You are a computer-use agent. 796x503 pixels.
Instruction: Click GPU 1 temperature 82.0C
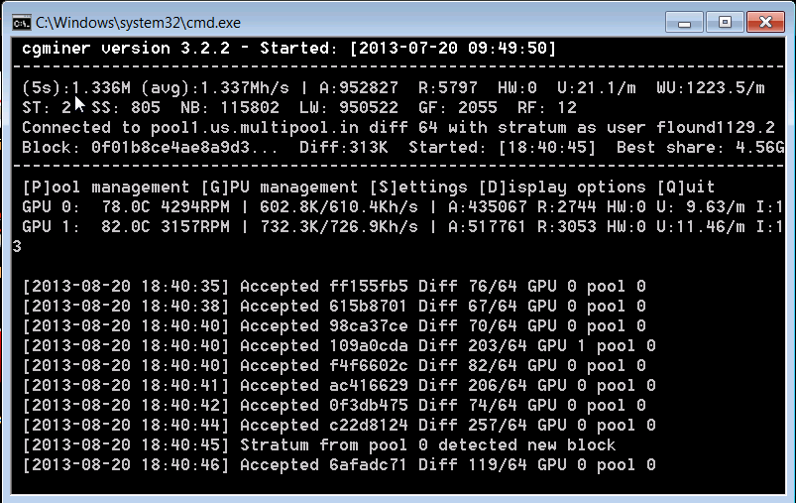(126, 226)
